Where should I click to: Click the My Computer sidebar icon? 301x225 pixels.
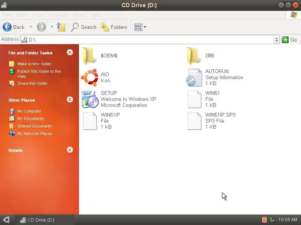click(12, 111)
